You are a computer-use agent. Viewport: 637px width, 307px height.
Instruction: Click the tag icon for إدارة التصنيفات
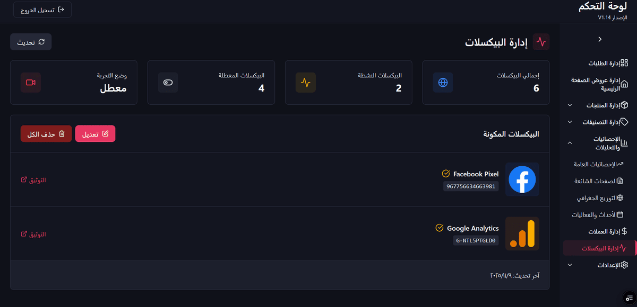click(625, 122)
